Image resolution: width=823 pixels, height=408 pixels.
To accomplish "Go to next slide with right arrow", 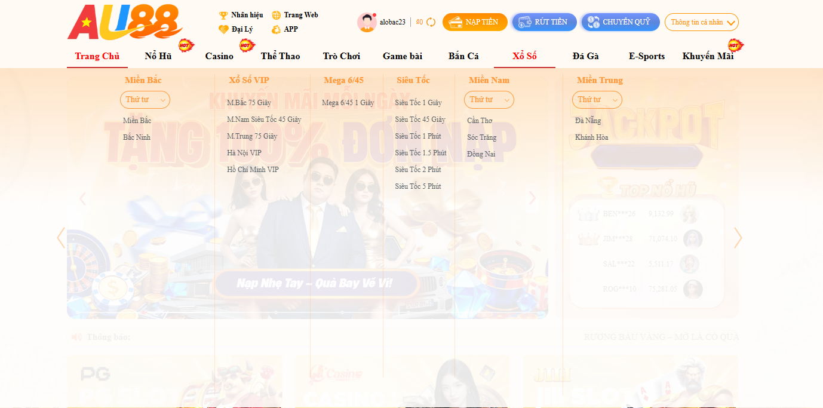I will coord(532,198).
